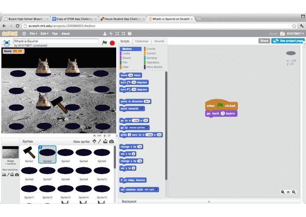Switch stage to full screen mode
This screenshot has width=306, height=217.
(x=7, y=43)
